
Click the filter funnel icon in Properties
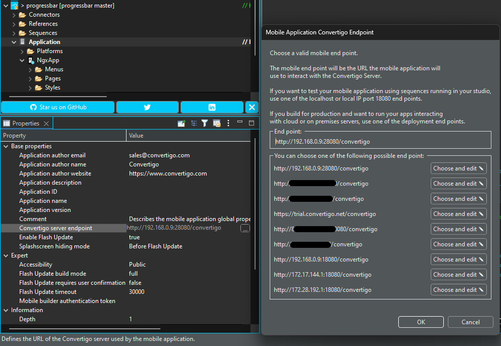[x=205, y=123]
